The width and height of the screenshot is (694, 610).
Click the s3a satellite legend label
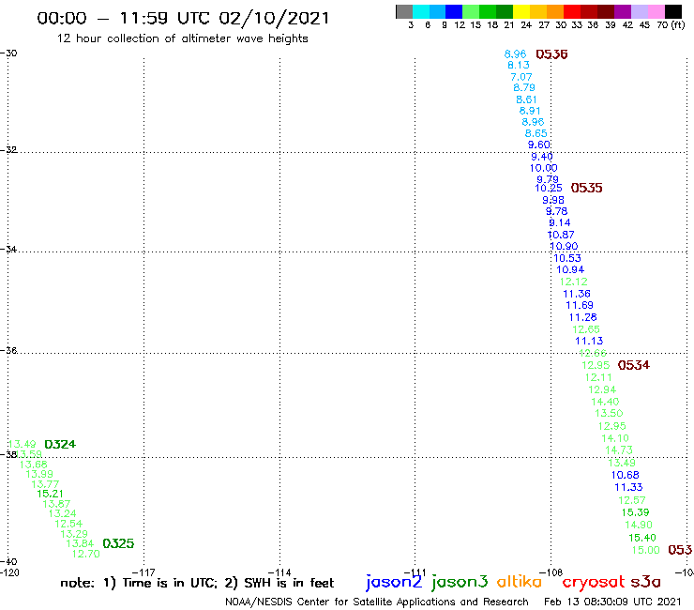(x=645, y=582)
